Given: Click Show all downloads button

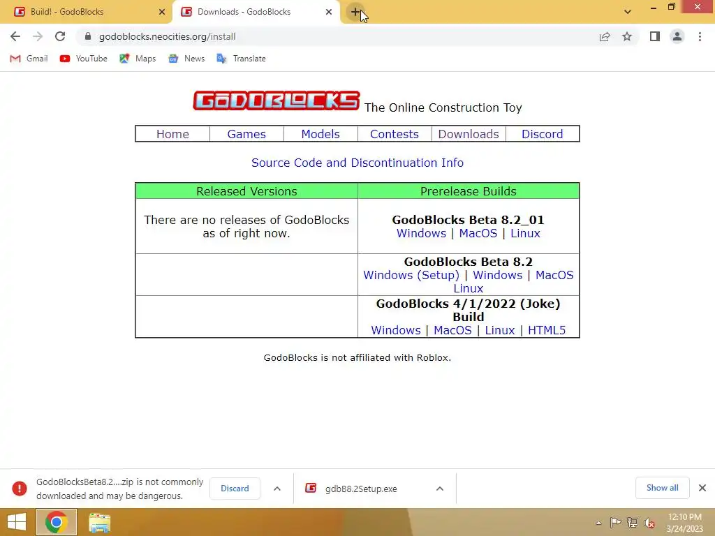Looking at the screenshot, I should (662, 488).
